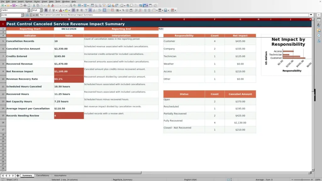Image resolution: width=322 pixels, height=181 pixels.
Task: Open sidebar Functions fx icon
Action: 319,41
